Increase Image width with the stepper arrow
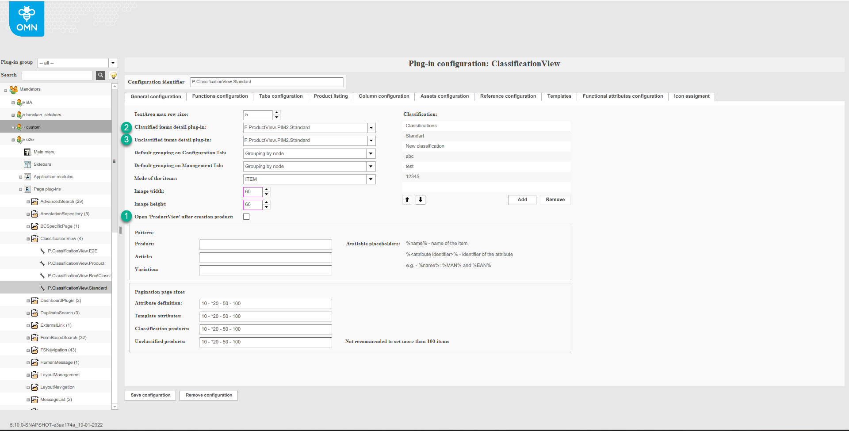The height and width of the screenshot is (431, 849). [266, 190]
